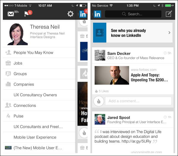
Task: Click the Search field
Action: point(133,14)
